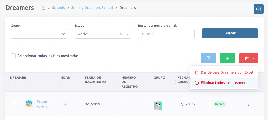Click the Excel export icon button

click(208, 58)
